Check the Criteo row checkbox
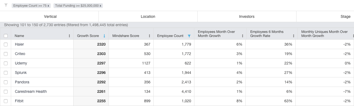354x106 pixels. tap(6, 54)
